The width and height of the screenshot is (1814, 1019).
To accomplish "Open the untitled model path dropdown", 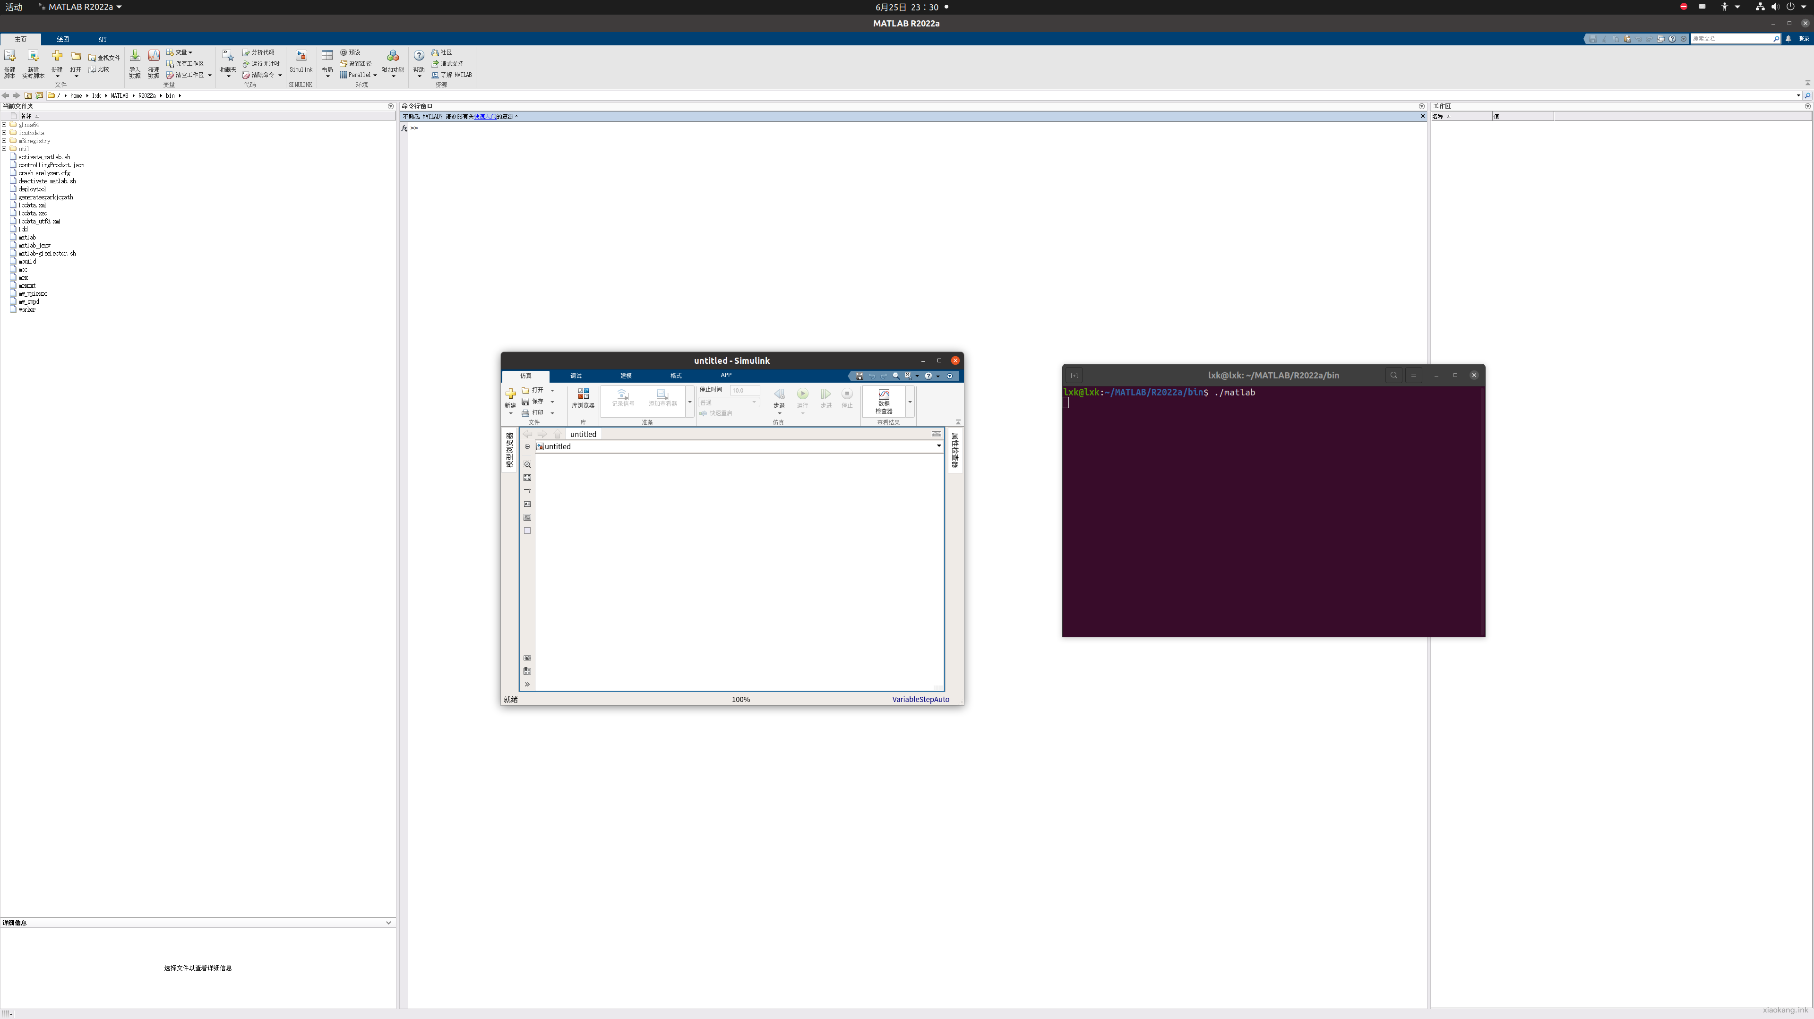I will [x=939, y=446].
